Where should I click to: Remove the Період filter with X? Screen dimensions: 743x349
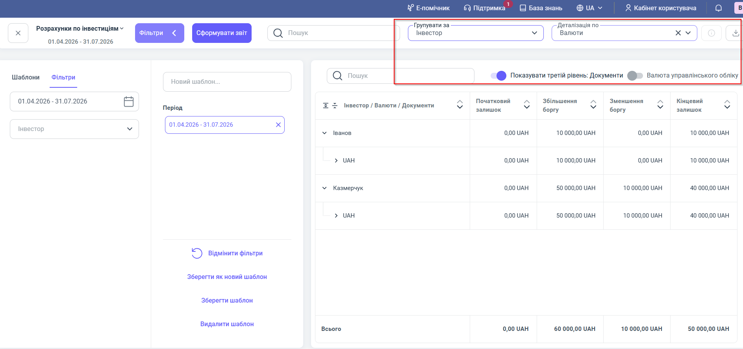pyautogui.click(x=278, y=125)
